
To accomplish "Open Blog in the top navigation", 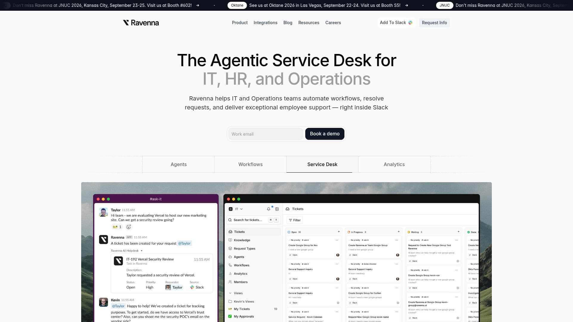I will click(288, 23).
